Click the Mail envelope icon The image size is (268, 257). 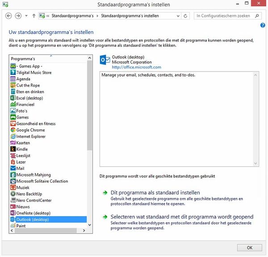point(13,168)
